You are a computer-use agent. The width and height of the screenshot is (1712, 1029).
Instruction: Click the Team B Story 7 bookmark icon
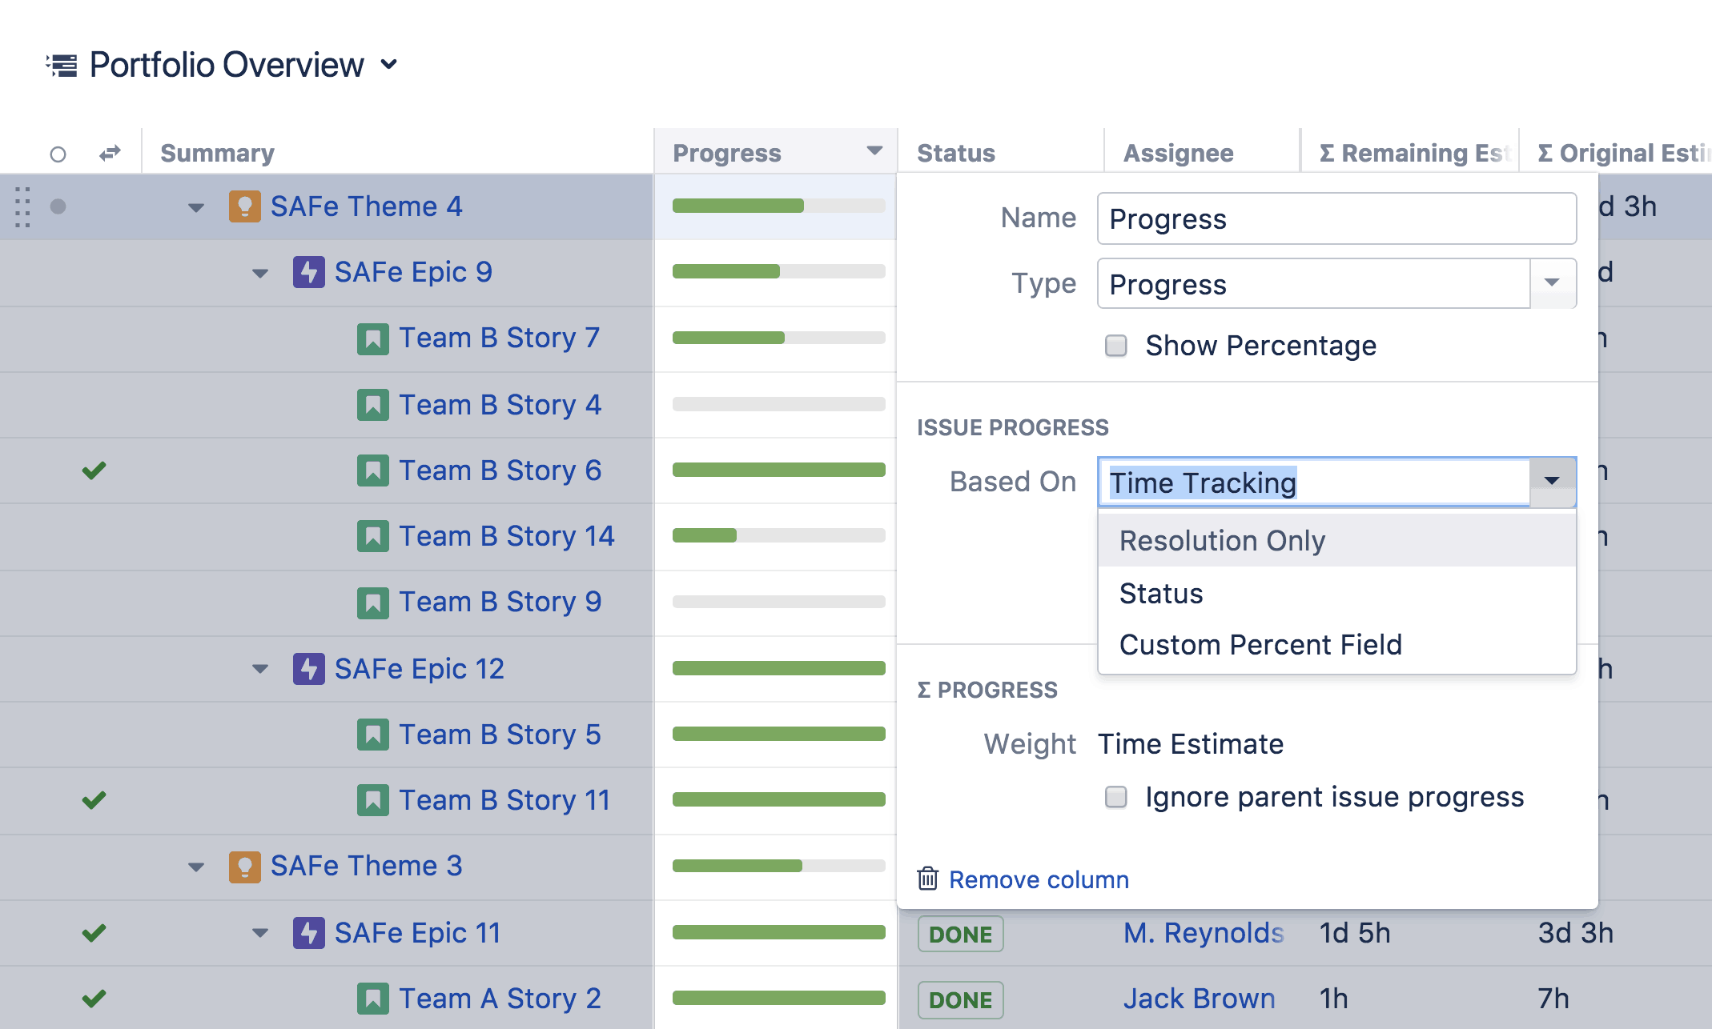tap(372, 338)
